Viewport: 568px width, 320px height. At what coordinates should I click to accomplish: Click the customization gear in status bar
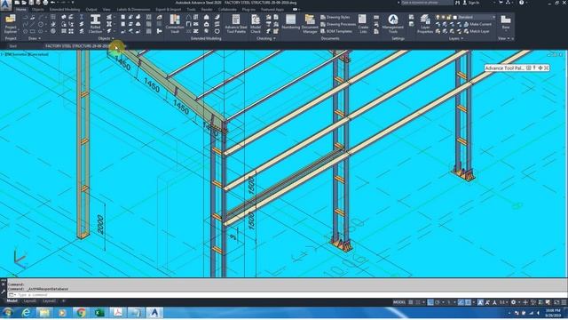[x=513, y=302]
